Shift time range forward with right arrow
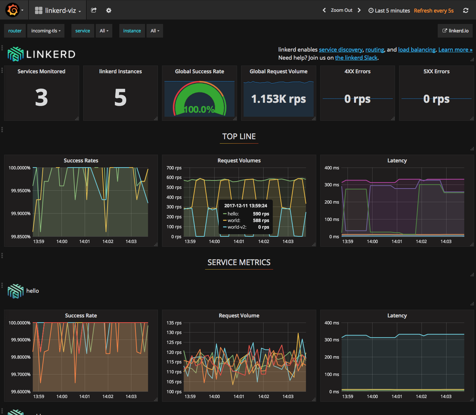This screenshot has height=415, width=476. pos(359,10)
